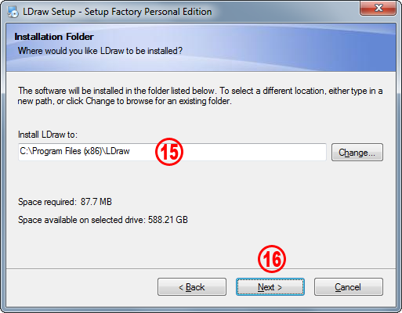The height and width of the screenshot is (313, 402).
Task: Click the 'Space available on selected drive' text
Action: (81, 220)
